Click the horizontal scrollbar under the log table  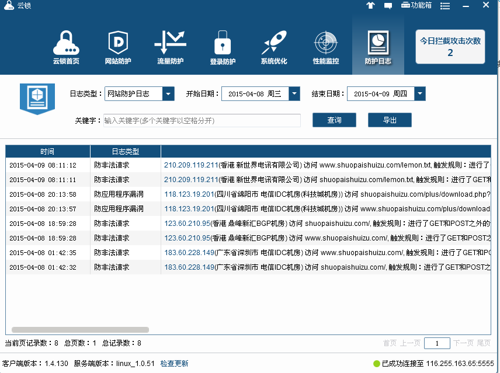tap(80, 330)
